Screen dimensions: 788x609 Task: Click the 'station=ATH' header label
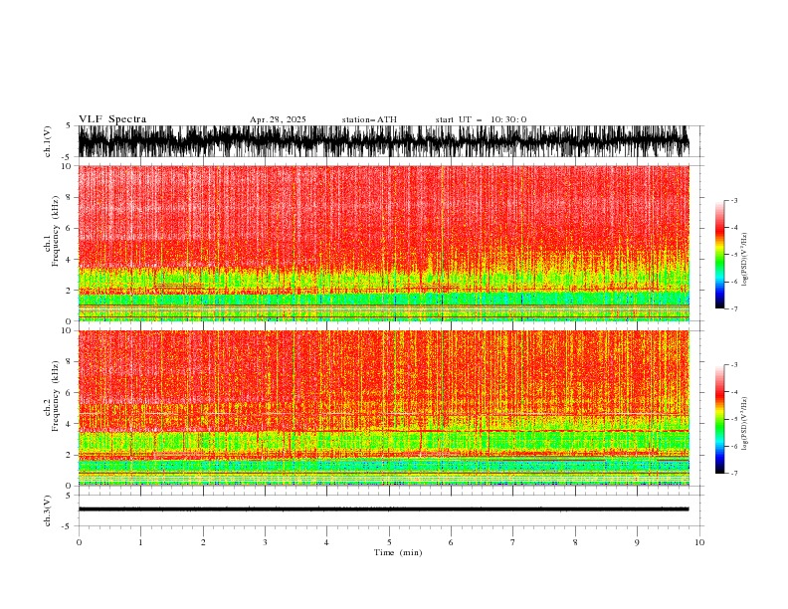[369, 119]
